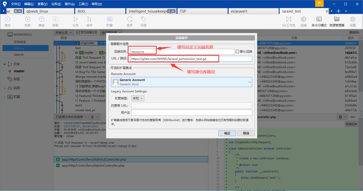Click the 推送 (Push) toolbar icon
This screenshot has width=363, height=191.
click(x=42, y=20)
